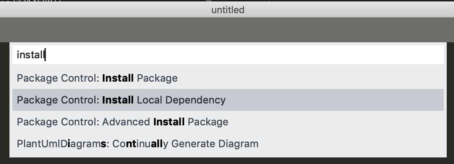Run Package Control: Advanced Install Package
Screen dimensions: 454x164
(122, 122)
